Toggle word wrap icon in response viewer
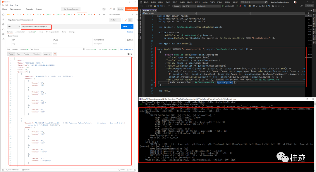This screenshot has width=316, height=172. [x=55, y=54]
